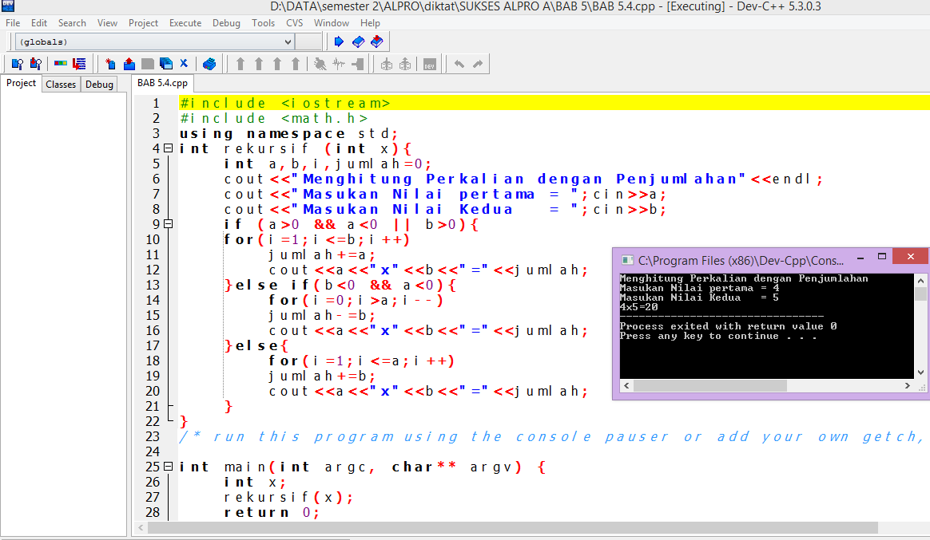
Task: Collapse the main function fold at line 25
Action: point(169,467)
